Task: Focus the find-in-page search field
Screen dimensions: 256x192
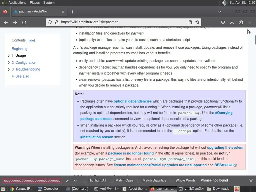Action: point(32,180)
